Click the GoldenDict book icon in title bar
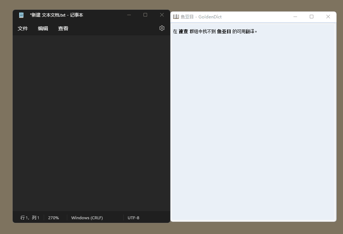The height and width of the screenshot is (234, 343). [x=176, y=17]
